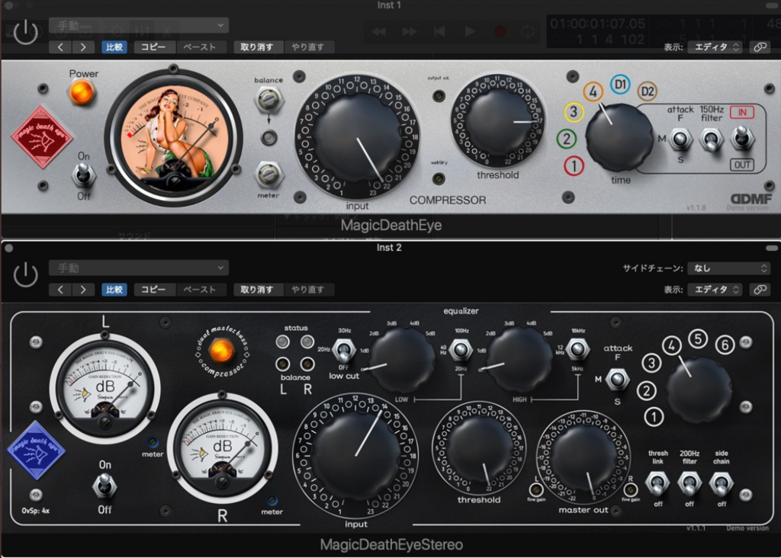This screenshot has width=781, height=558.
Task: Open sidechain source dropdown
Action: (729, 268)
